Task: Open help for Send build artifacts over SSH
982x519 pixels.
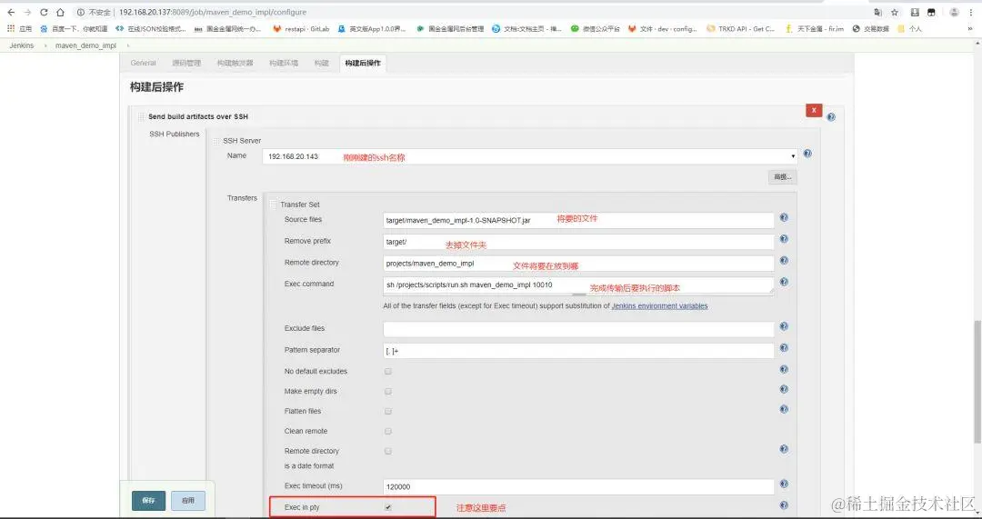Action: tap(830, 117)
